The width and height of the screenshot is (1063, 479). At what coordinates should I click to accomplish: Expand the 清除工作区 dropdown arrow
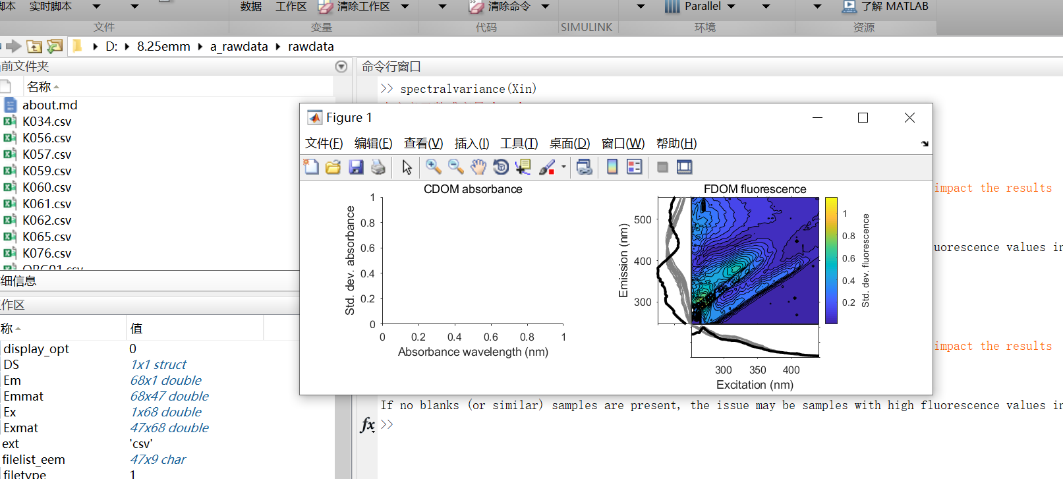[x=405, y=7]
